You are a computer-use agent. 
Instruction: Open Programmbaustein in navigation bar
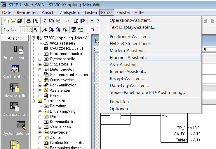coord(15,53)
